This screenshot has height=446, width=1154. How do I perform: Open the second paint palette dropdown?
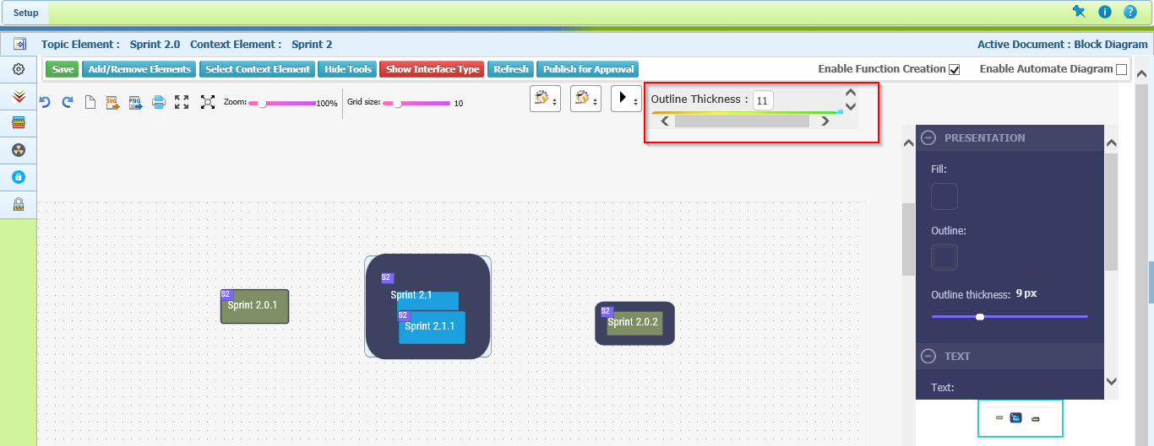585,99
